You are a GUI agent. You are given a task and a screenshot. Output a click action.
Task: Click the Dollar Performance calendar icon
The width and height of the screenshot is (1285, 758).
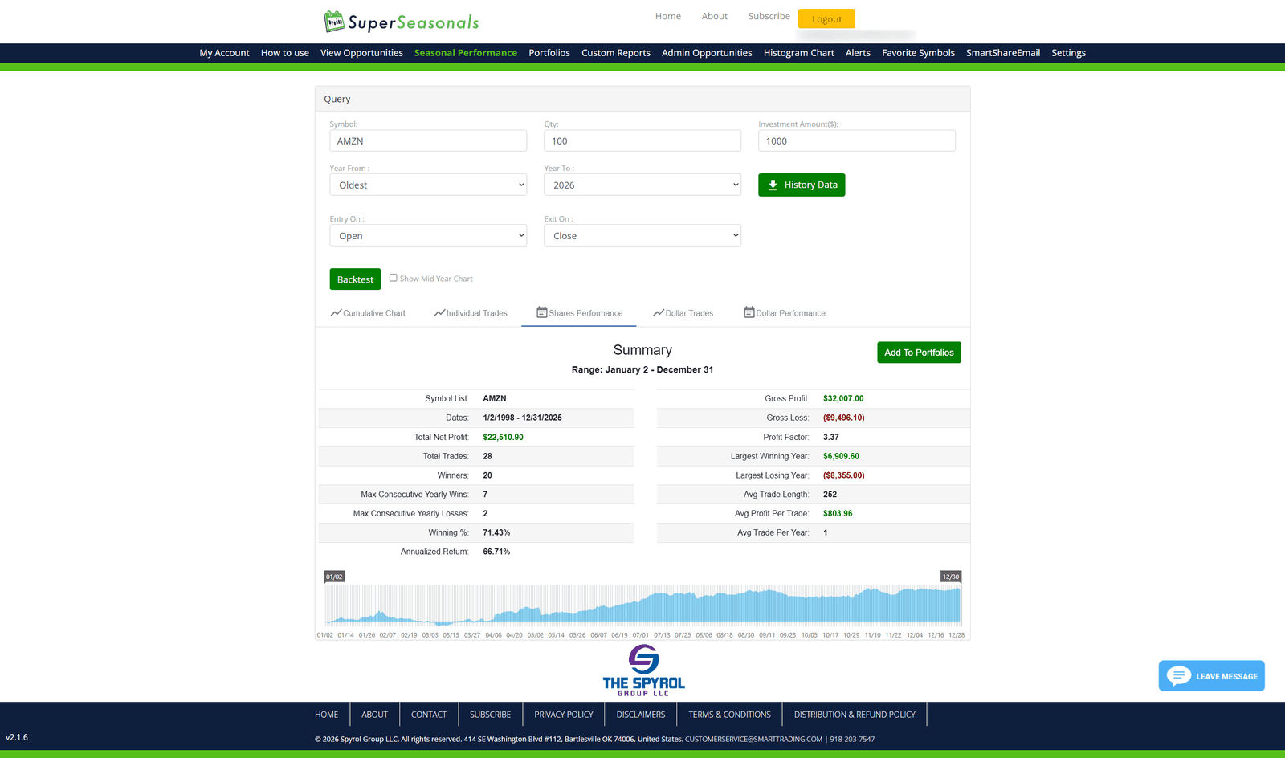pyautogui.click(x=749, y=312)
